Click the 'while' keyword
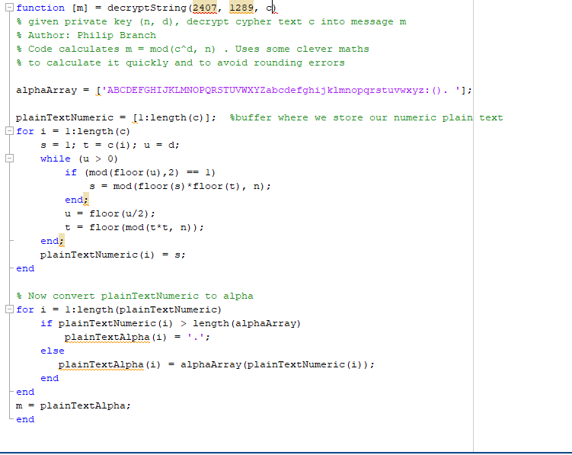572x455 pixels. pyautogui.click(x=56, y=159)
